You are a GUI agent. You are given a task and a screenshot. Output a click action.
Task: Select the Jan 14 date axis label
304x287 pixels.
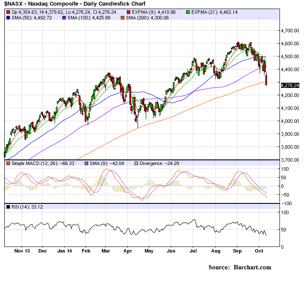coord(64,250)
